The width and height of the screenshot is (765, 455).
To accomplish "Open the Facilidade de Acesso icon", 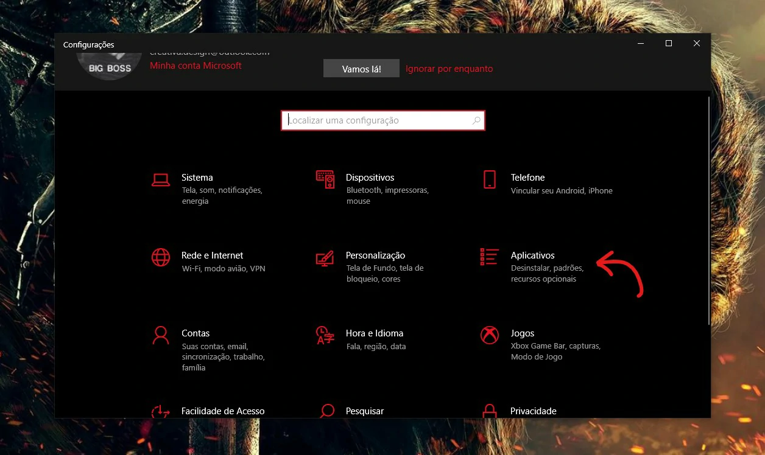I will [161, 411].
